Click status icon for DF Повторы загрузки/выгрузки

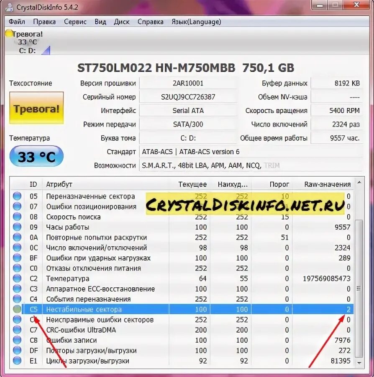coord(17,350)
